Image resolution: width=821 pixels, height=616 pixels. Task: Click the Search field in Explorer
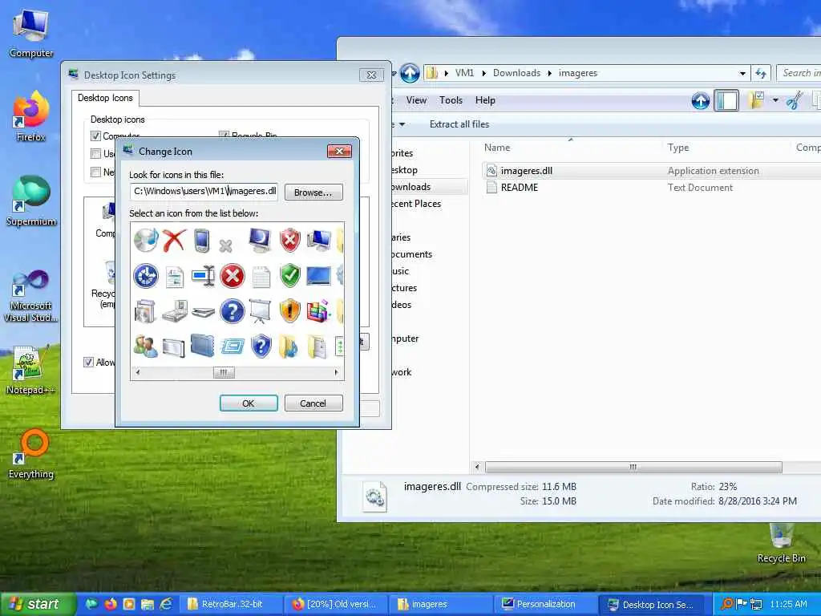(799, 73)
